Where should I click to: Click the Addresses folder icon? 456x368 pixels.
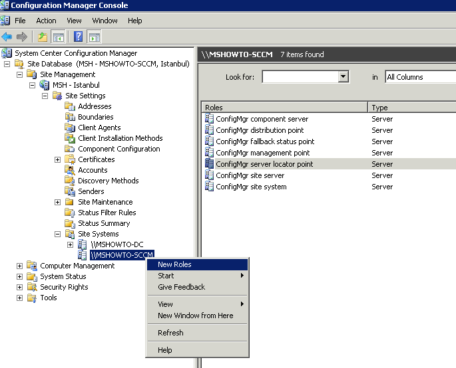[x=70, y=106]
